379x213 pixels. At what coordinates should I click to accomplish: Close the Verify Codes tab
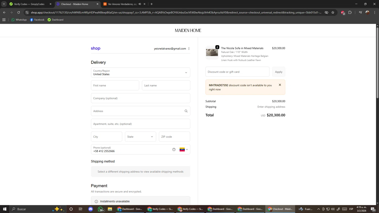click(51, 4)
